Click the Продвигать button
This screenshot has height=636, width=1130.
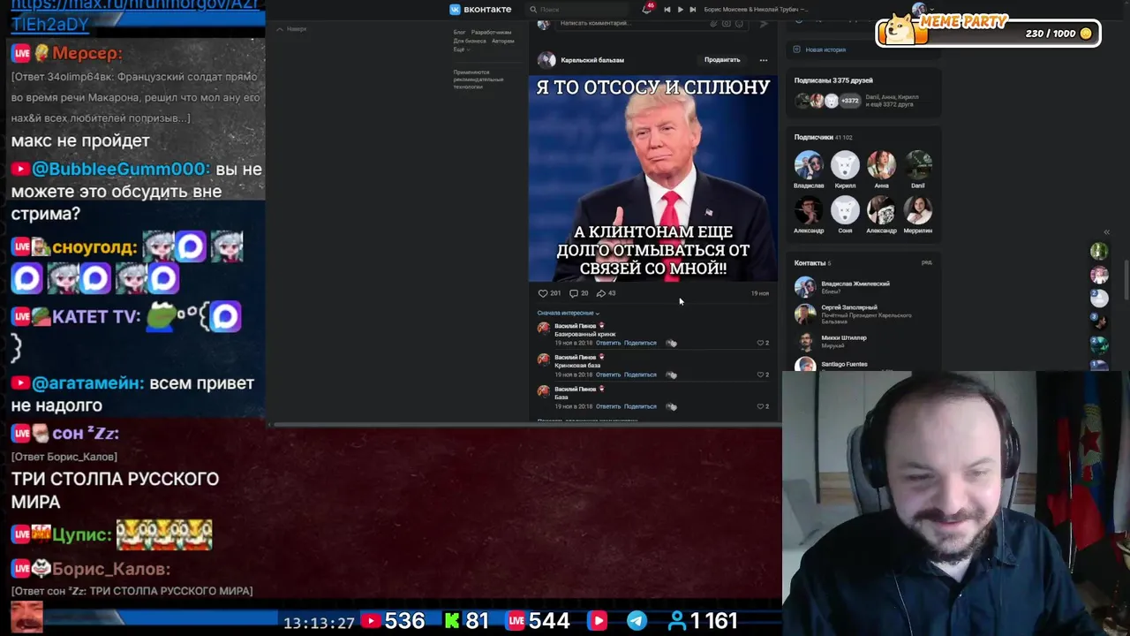[x=722, y=60]
